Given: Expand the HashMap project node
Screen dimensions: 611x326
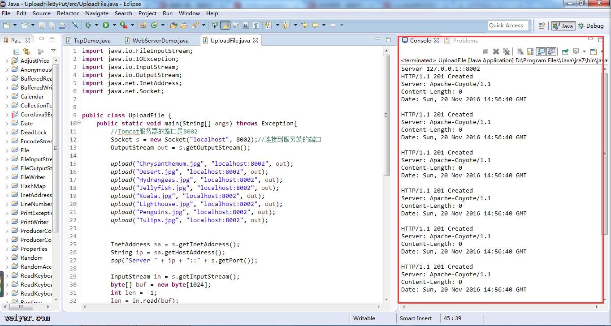Looking at the screenshot, I should (x=7, y=186).
